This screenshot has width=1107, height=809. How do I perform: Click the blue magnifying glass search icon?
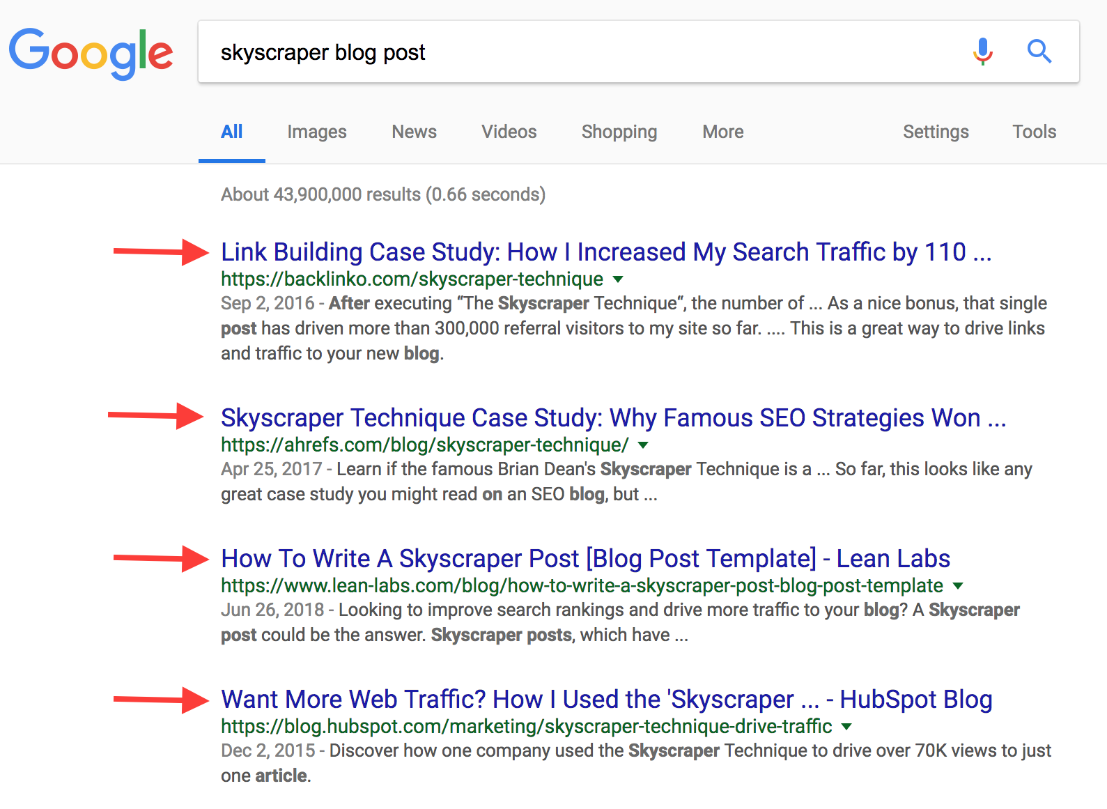[x=1039, y=52]
